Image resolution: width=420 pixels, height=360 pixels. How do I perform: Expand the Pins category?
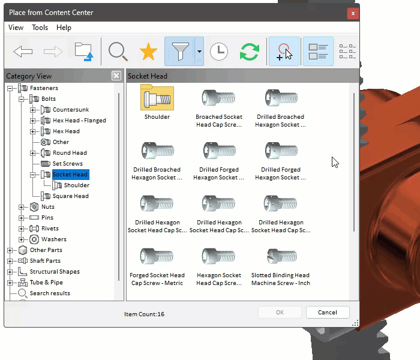pos(21,218)
